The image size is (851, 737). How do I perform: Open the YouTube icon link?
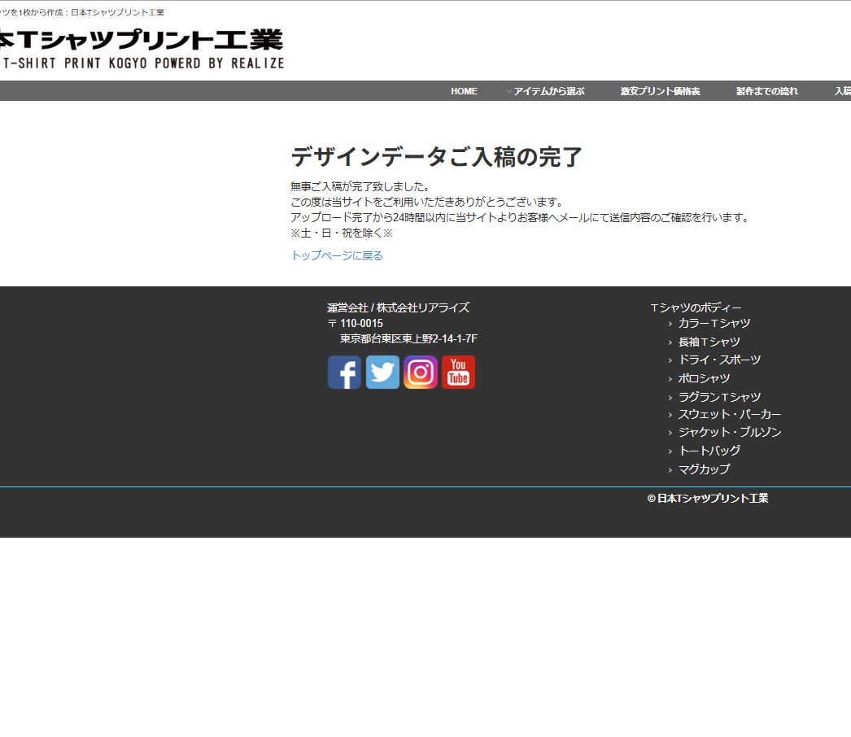point(458,373)
